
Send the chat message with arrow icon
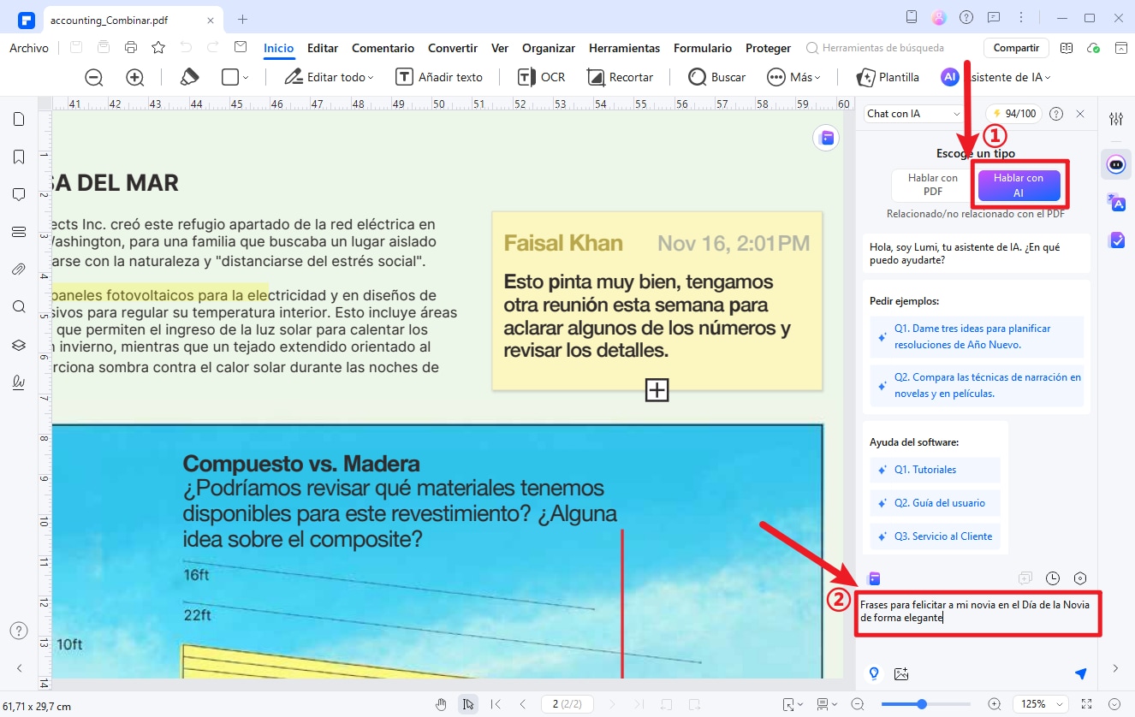click(x=1080, y=673)
